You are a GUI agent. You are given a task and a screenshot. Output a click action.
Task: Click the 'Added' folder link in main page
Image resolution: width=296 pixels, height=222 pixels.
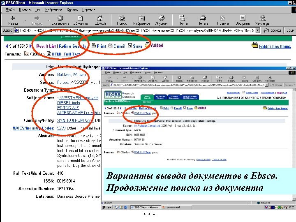pyautogui.click(x=157, y=45)
